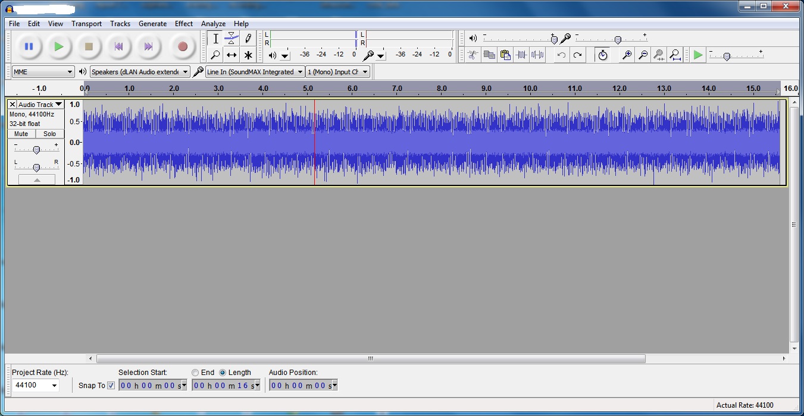Select the Envelope tool
This screenshot has height=416, width=804.
pyautogui.click(x=231, y=39)
